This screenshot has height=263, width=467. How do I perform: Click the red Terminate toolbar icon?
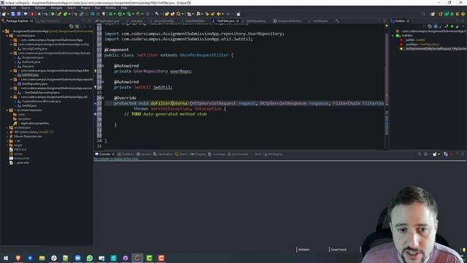[x=32, y=14]
